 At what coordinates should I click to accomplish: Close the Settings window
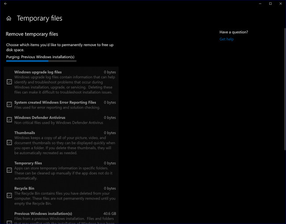coord(280,4)
